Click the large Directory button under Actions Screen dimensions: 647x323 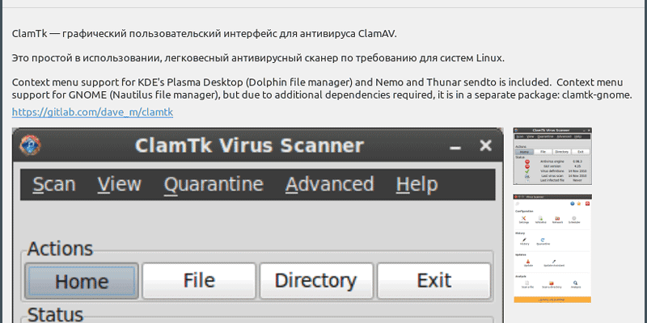click(x=316, y=281)
